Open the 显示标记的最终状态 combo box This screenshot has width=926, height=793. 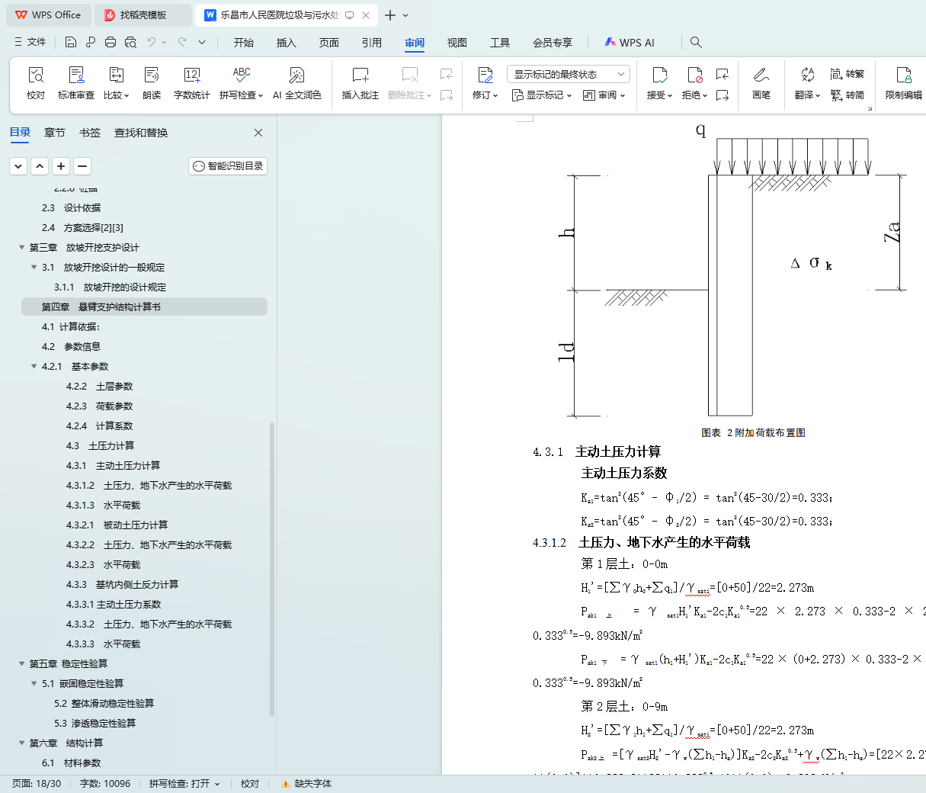pyautogui.click(x=569, y=74)
